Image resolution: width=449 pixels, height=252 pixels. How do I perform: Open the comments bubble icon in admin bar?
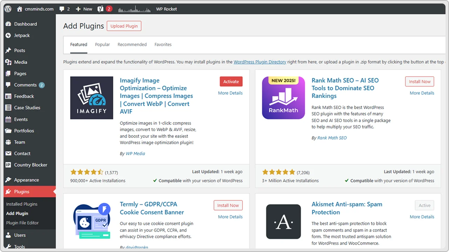click(62, 9)
